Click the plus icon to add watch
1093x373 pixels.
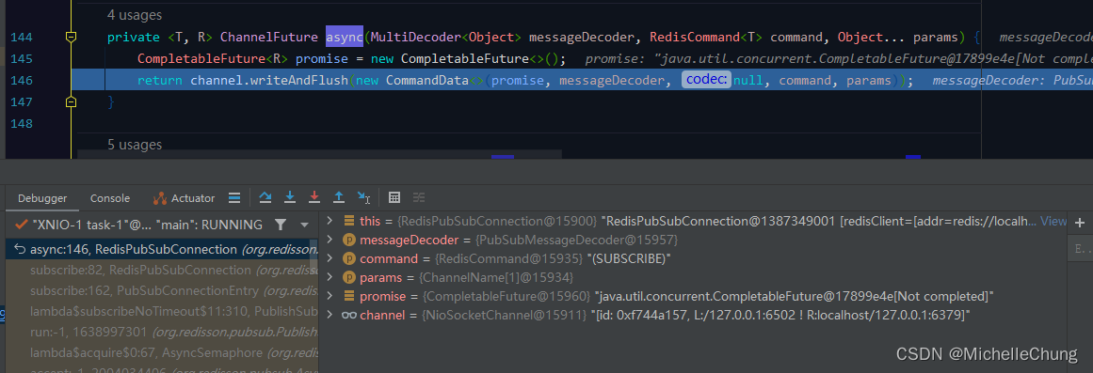point(1080,223)
